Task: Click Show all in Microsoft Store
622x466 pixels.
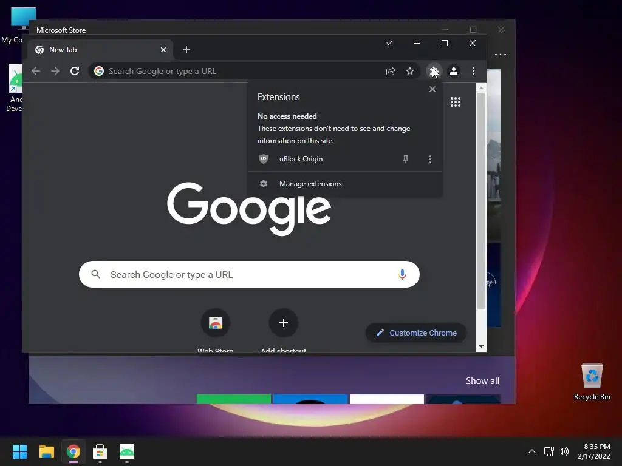Action: coord(482,381)
